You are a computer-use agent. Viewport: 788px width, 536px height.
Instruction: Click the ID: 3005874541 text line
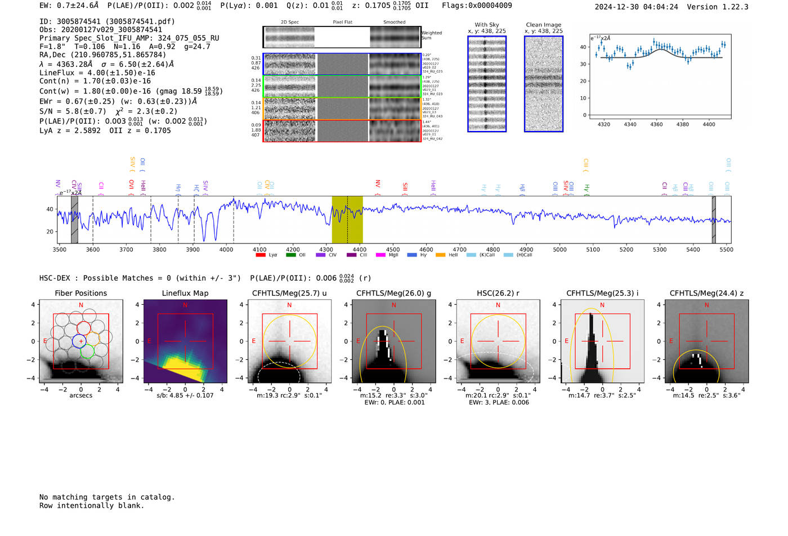[x=107, y=21]
